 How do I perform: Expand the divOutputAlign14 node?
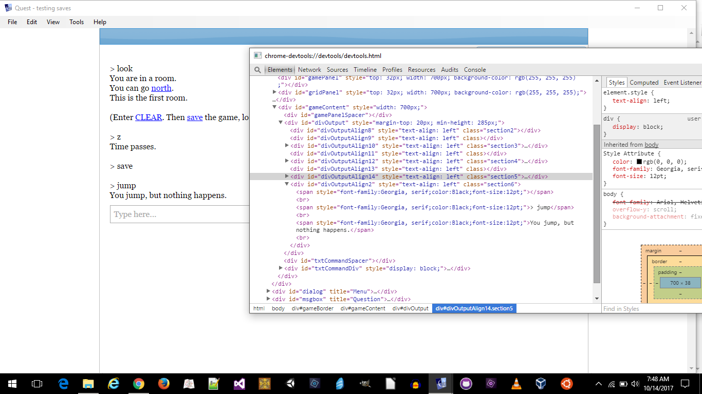[x=287, y=176]
